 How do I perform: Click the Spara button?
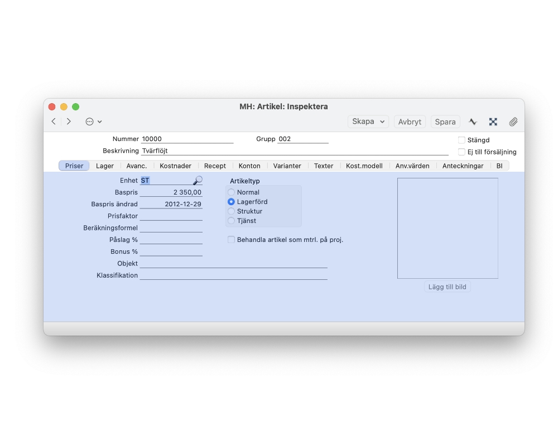pos(445,122)
